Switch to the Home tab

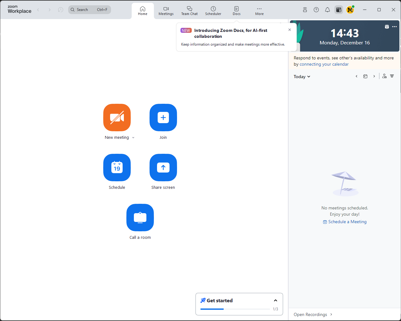pos(143,11)
